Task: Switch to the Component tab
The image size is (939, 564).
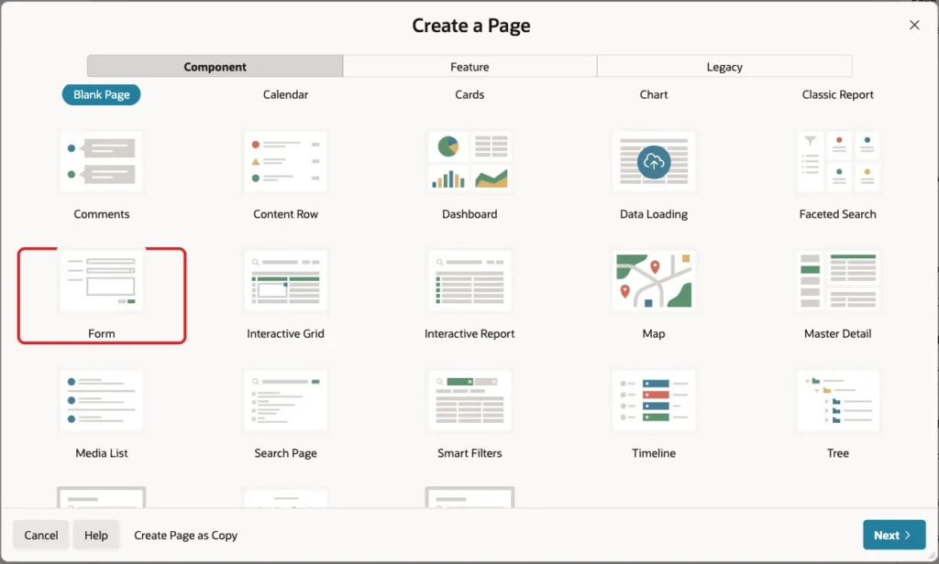Action: 215,67
